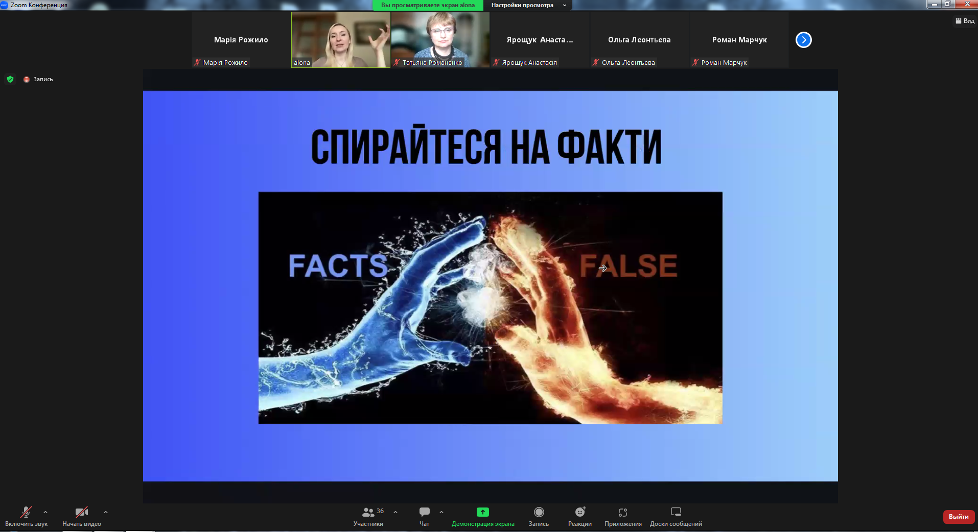
Task: Select alona's highlighted video thumbnail
Action: coord(340,39)
